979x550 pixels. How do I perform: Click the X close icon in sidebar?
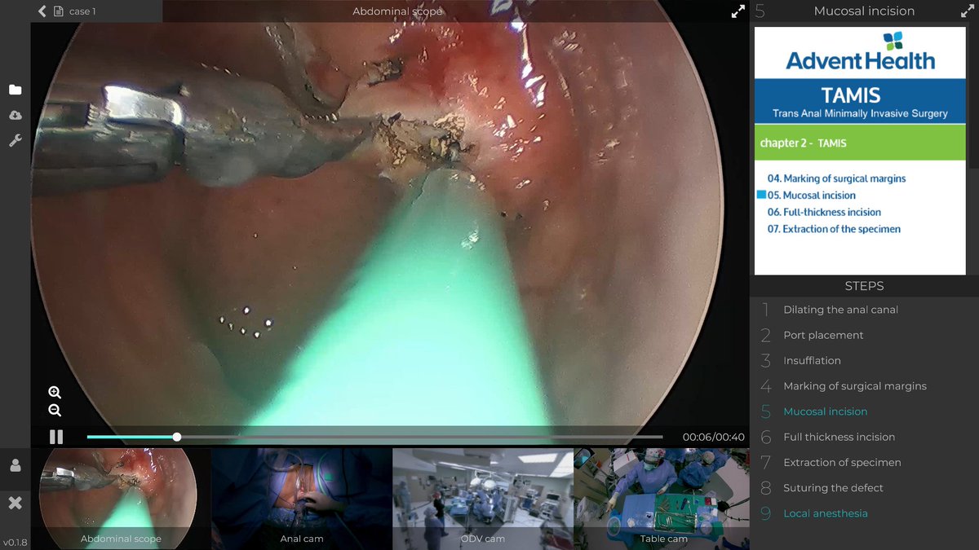[x=15, y=503]
